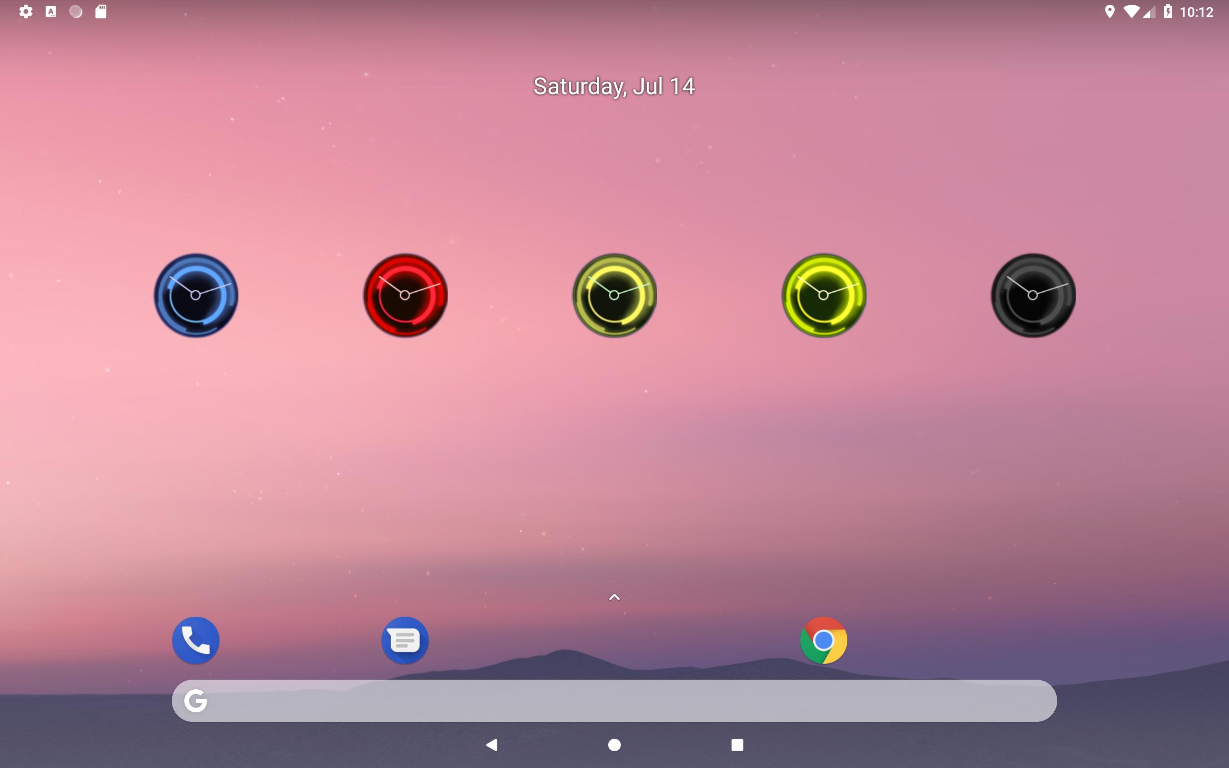Tap the location indicator in the status bar
Image resolution: width=1229 pixels, height=768 pixels.
tap(1110, 11)
